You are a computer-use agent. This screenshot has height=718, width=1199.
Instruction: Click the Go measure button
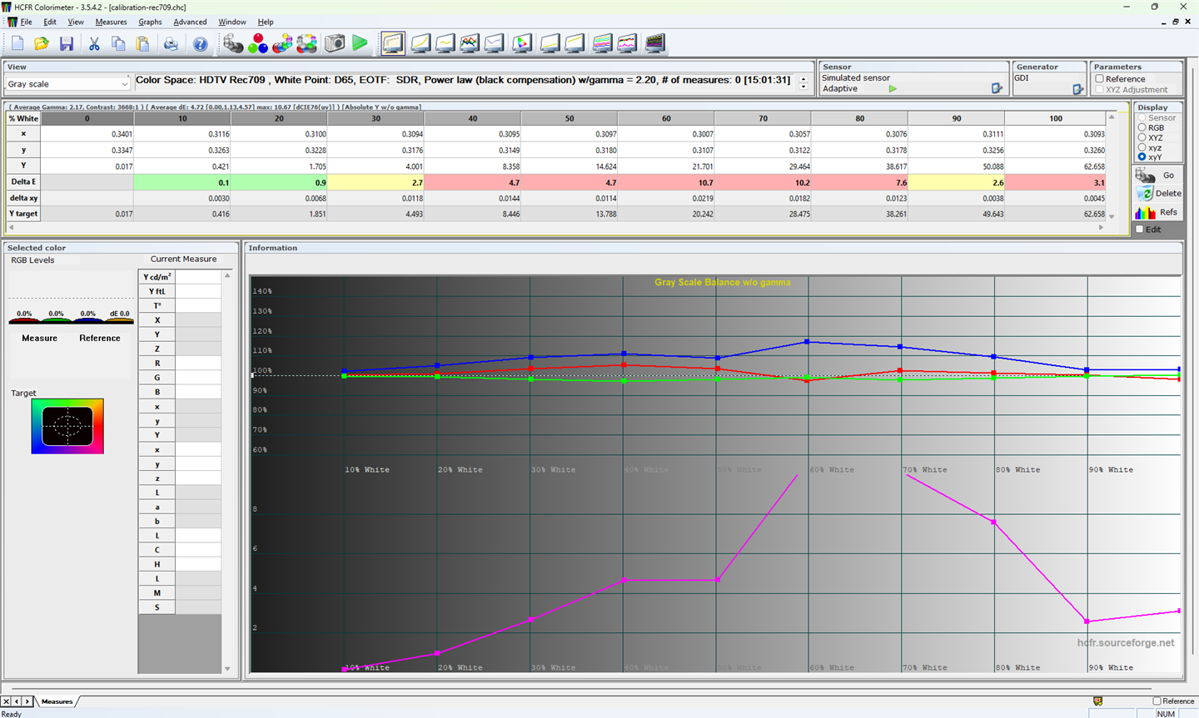pyautogui.click(x=1157, y=176)
